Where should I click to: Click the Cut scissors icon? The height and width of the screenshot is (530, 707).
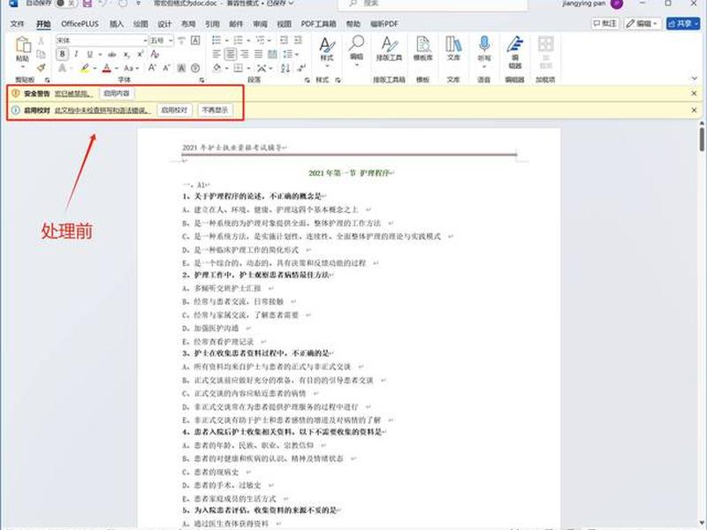(x=41, y=41)
